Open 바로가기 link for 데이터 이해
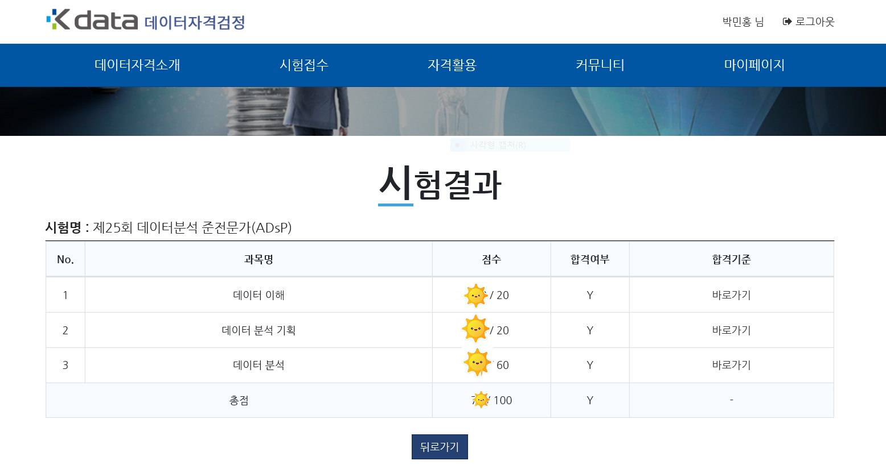Viewport: 886px width, 473px height. 732,295
